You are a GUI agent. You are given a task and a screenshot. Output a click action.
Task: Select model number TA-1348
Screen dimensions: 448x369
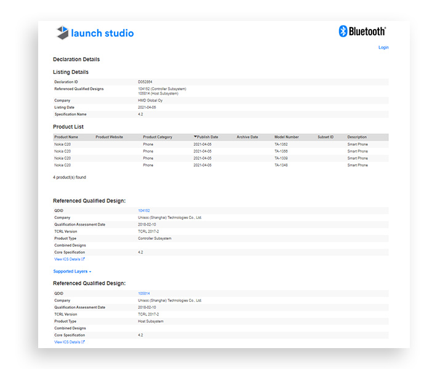point(281,165)
